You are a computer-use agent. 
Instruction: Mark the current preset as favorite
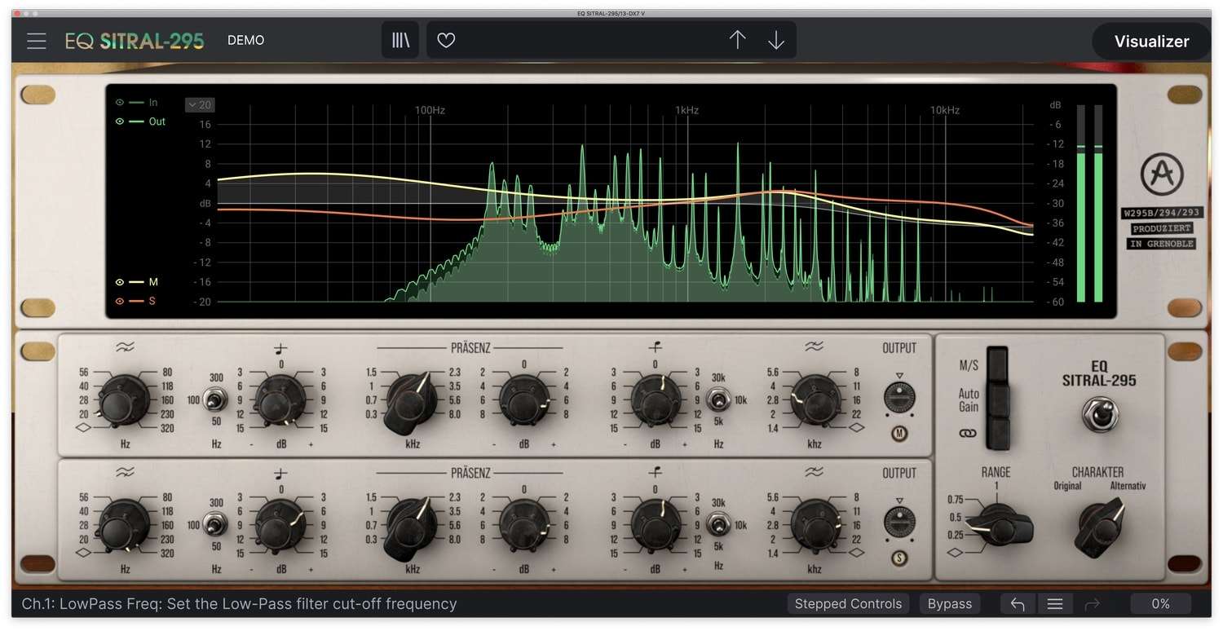(445, 39)
